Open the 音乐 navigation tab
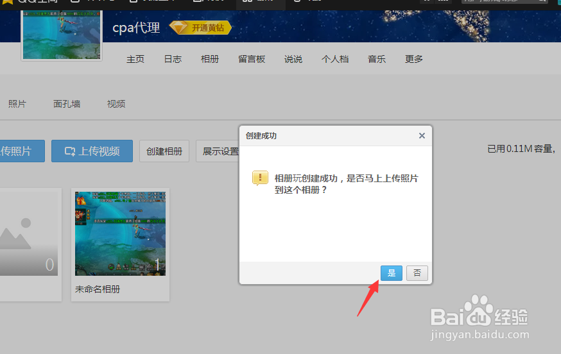The height and width of the screenshot is (354, 561). click(377, 59)
